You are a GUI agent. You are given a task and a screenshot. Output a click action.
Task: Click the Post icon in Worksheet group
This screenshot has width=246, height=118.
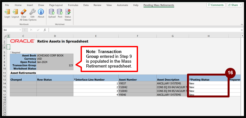pyautogui.click(x=60, y=12)
